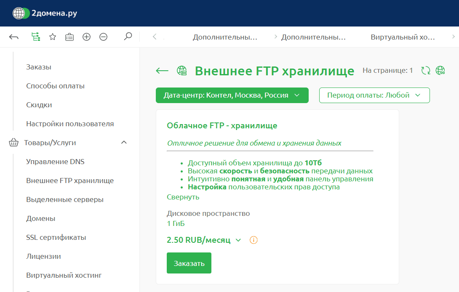Click the minus circle icon
This screenshot has width=459, height=292.
point(103,37)
